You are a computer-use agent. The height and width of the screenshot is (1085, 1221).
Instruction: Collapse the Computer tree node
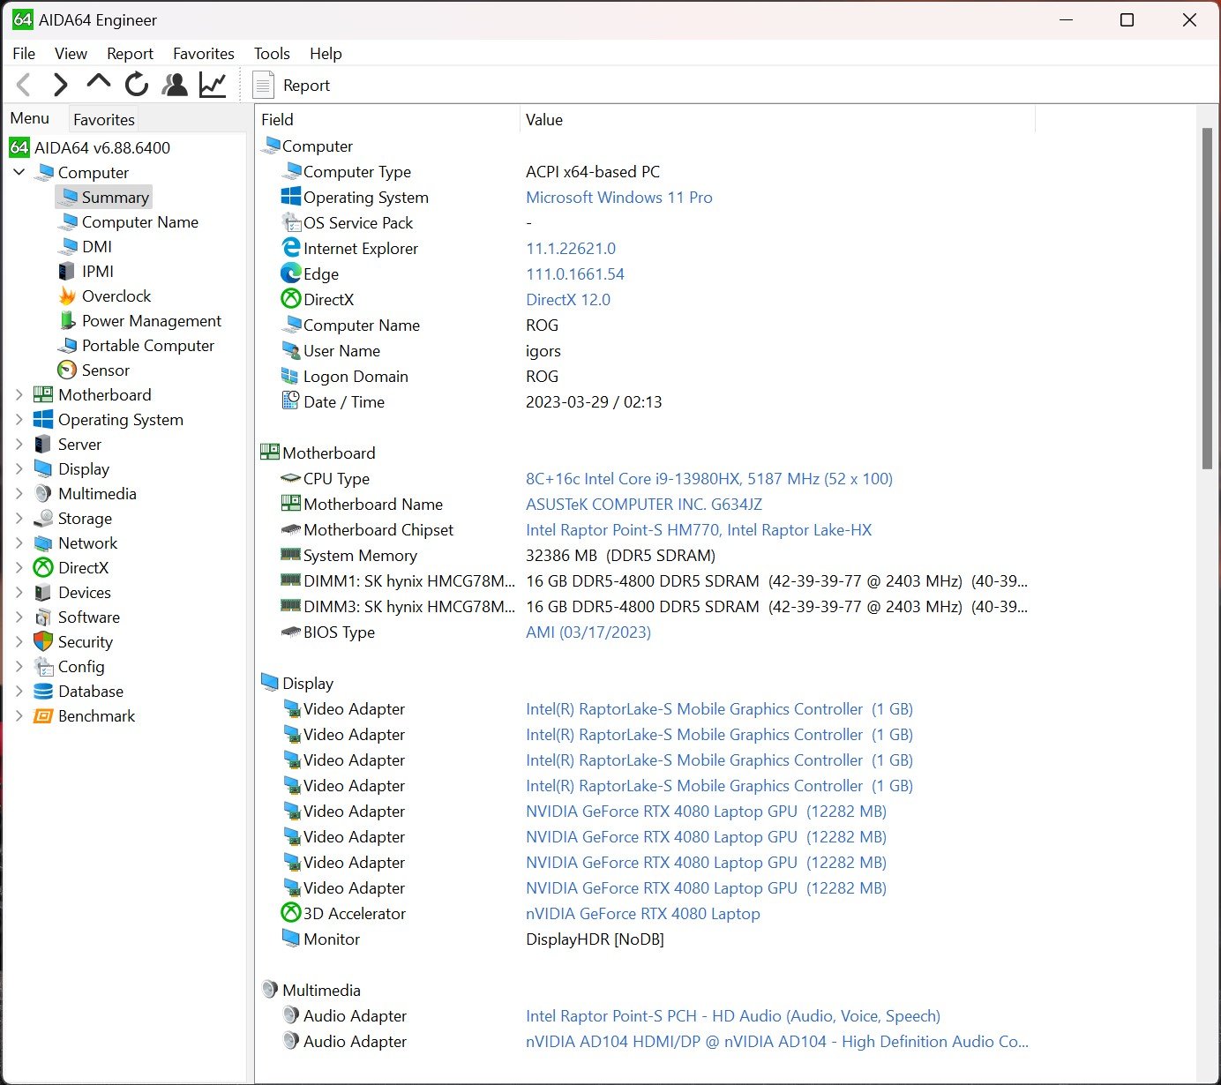(x=19, y=172)
